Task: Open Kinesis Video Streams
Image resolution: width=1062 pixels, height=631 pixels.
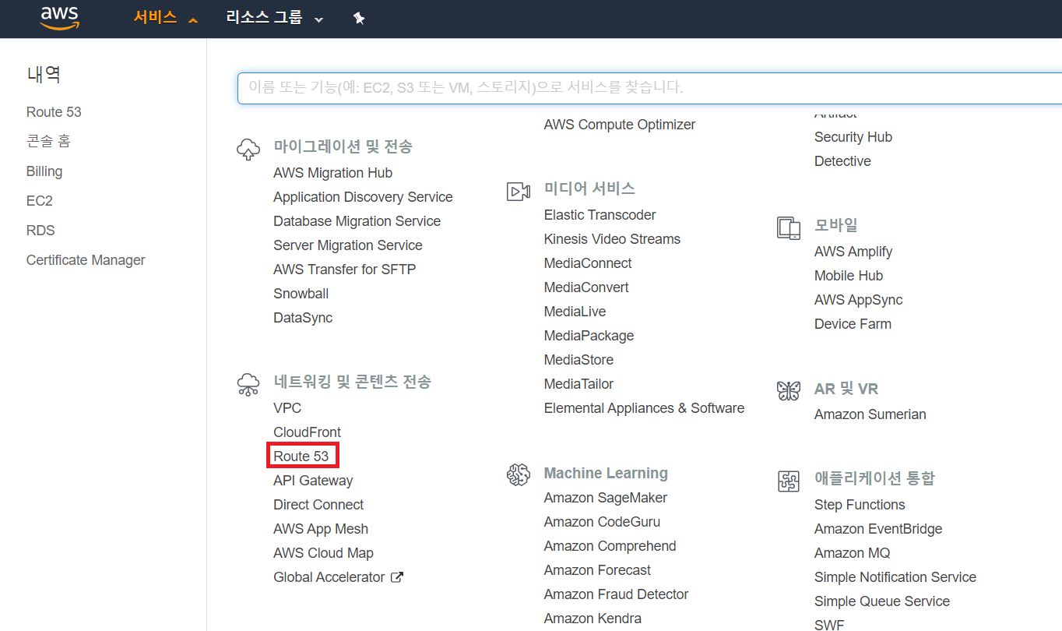Action: point(612,239)
